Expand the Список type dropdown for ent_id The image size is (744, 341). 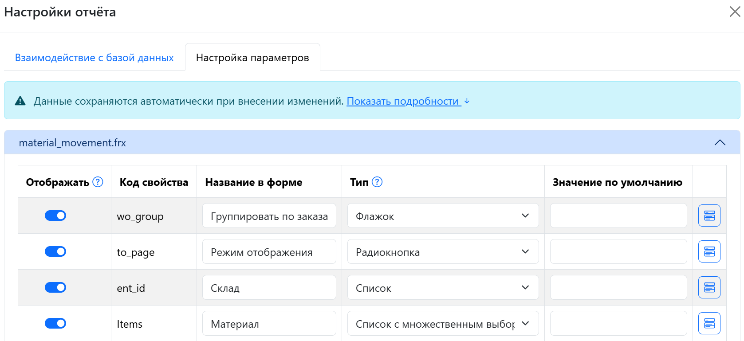(x=442, y=288)
